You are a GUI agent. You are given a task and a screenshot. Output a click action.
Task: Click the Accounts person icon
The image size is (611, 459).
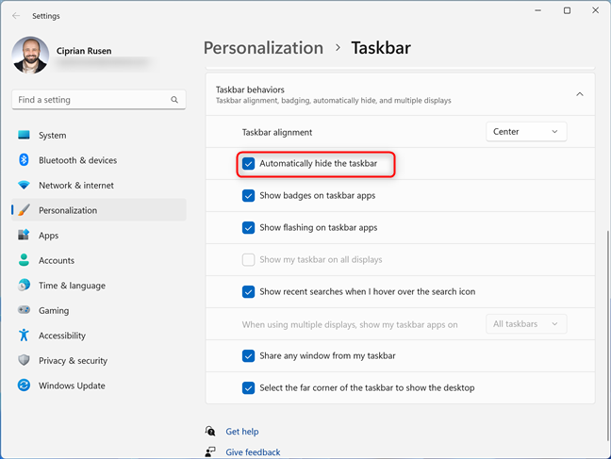[24, 260]
